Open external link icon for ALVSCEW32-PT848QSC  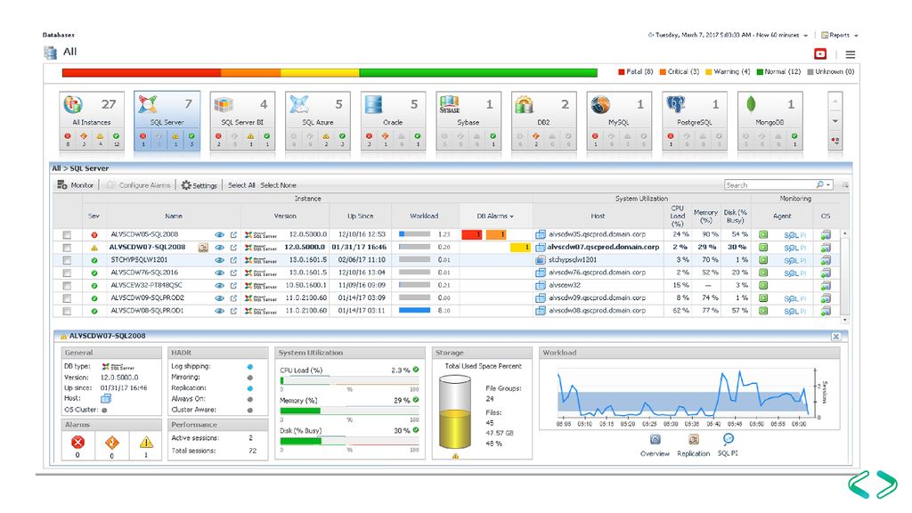click(x=233, y=286)
